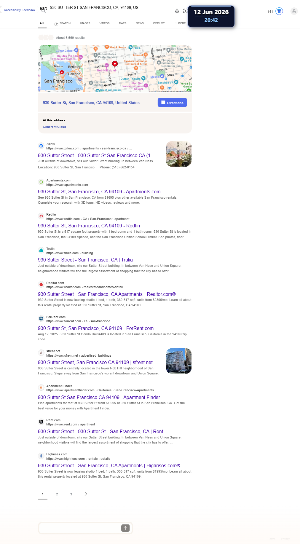
Task: Click the red location pin on map
Action: click(x=115, y=64)
